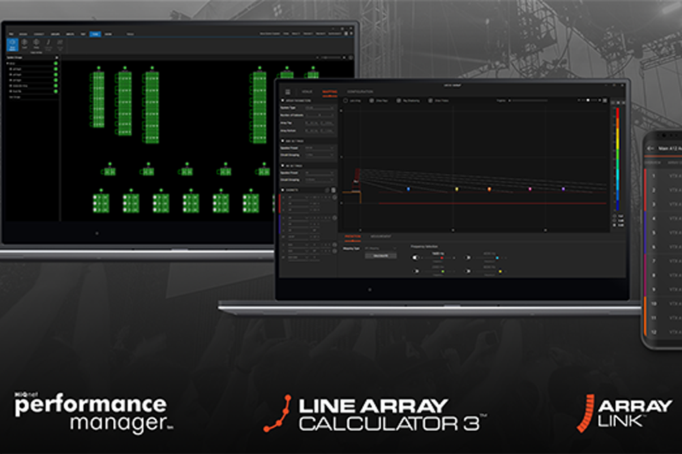The width and height of the screenshot is (682, 454).
Task: Select the blue marker on the mapping plot
Action: (x=408, y=189)
